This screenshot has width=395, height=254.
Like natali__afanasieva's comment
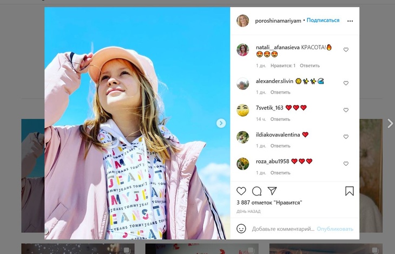pyautogui.click(x=346, y=50)
